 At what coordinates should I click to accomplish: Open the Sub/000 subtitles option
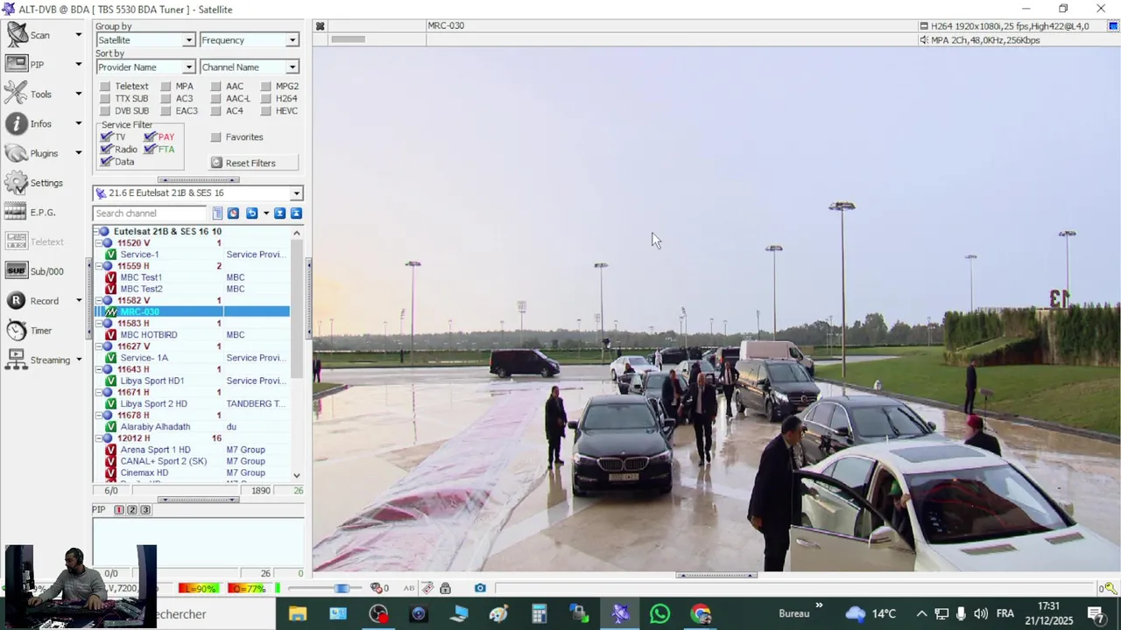pyautogui.click(x=35, y=271)
